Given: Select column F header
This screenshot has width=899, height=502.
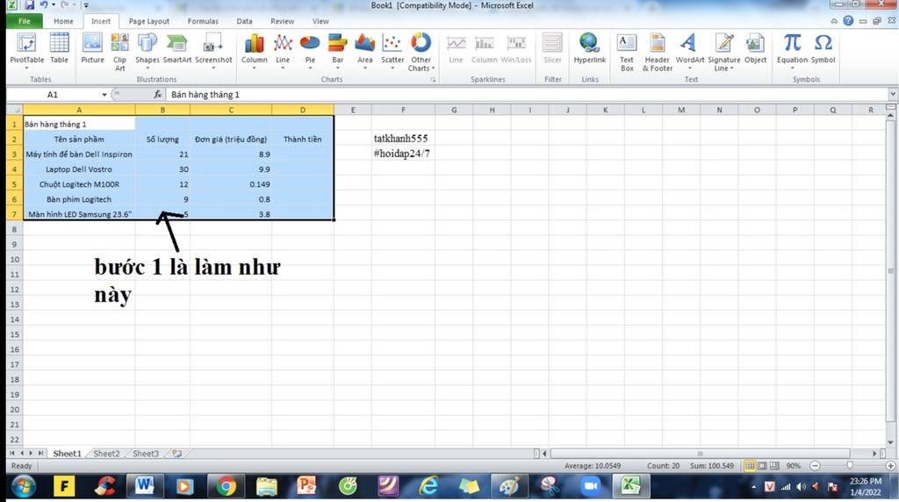Looking at the screenshot, I should pos(403,110).
